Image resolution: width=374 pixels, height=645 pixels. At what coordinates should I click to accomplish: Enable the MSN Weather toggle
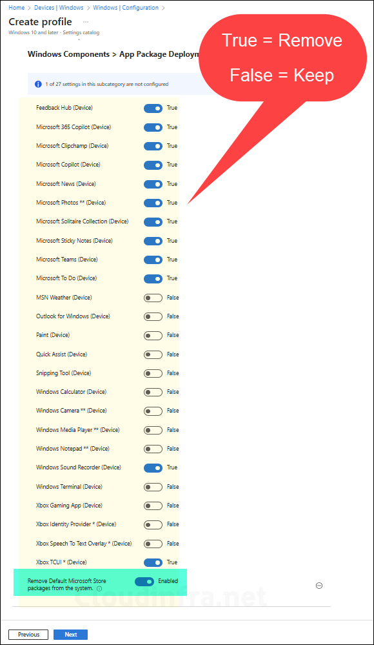pos(153,298)
